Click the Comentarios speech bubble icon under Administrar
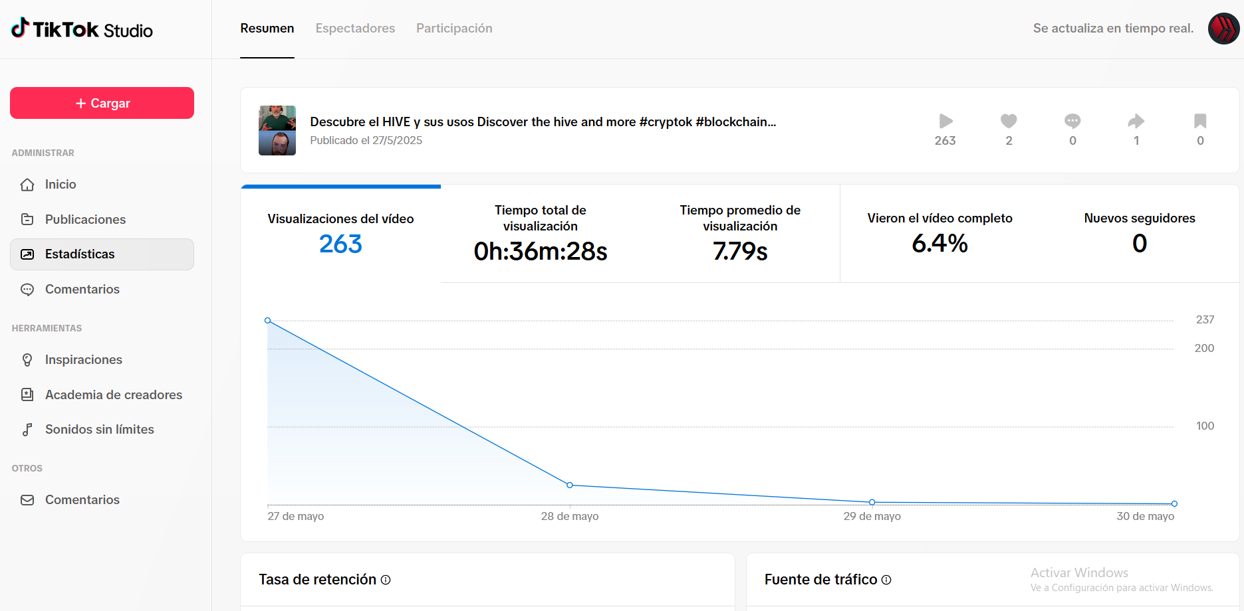1244x611 pixels. click(x=27, y=290)
